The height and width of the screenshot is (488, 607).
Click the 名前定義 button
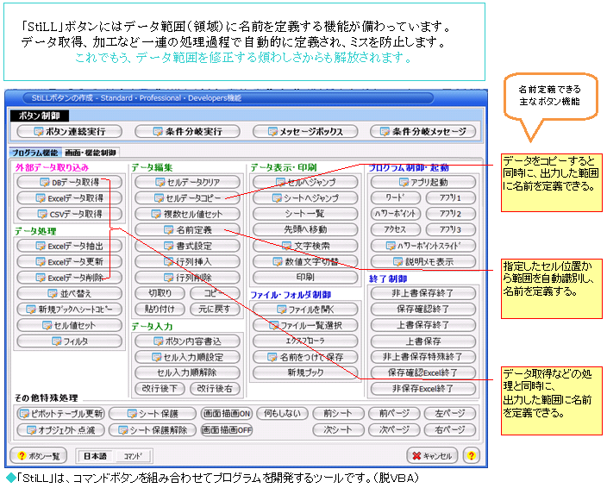click(x=187, y=230)
